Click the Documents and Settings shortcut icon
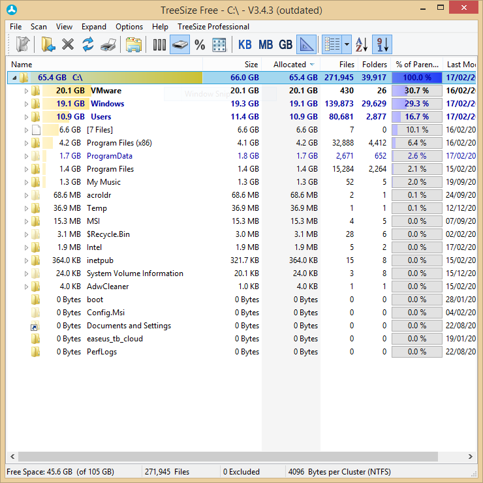Viewport: 483px width, 483px height. 35,326
